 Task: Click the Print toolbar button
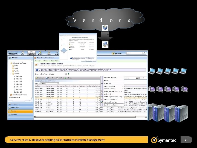59,78
